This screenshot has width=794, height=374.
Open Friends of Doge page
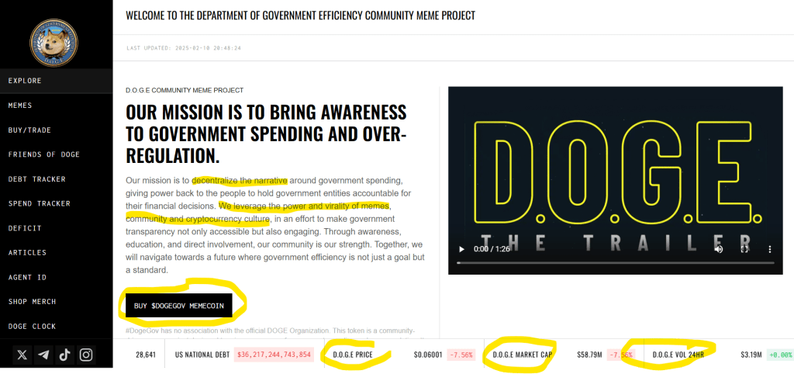pyautogui.click(x=43, y=154)
